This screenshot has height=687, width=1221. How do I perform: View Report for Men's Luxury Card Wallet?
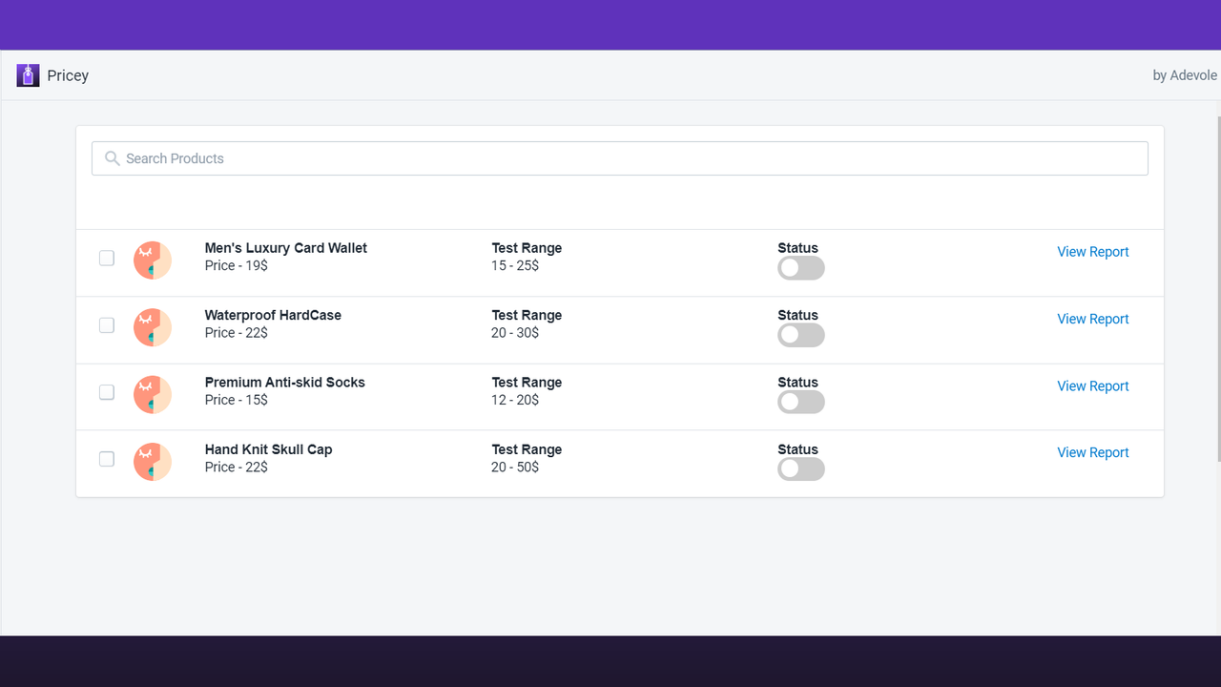point(1093,252)
